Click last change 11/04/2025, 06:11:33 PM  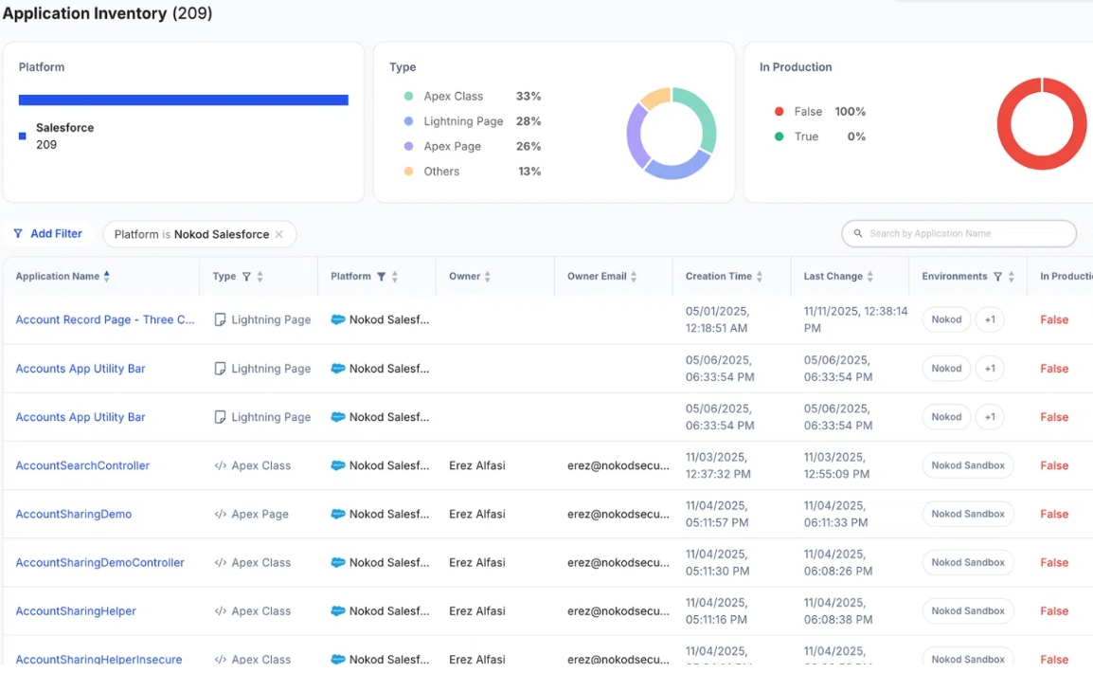(x=835, y=514)
